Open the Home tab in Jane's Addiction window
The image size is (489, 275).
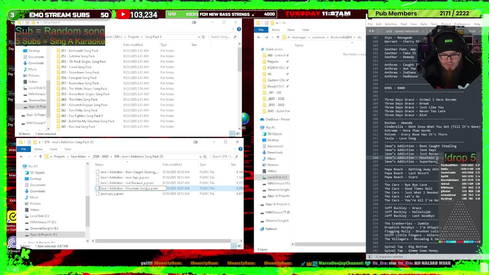(x=38, y=149)
